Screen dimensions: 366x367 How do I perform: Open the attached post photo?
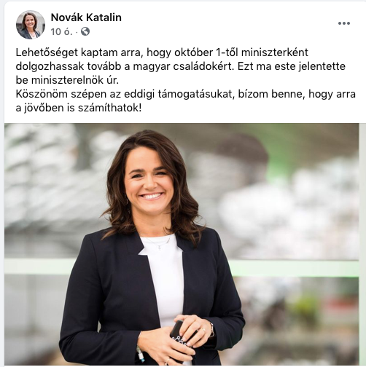182,244
